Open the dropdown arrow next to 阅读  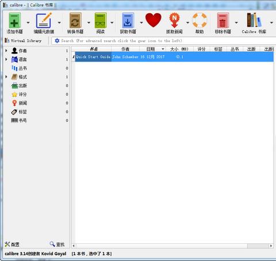112,22
